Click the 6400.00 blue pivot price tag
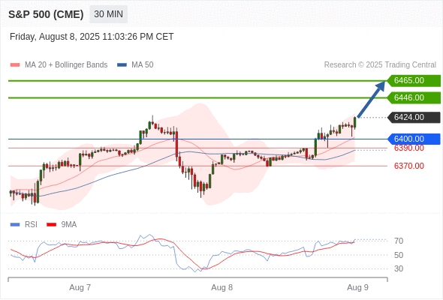Screen dimensions: 443x300 [414, 139]
